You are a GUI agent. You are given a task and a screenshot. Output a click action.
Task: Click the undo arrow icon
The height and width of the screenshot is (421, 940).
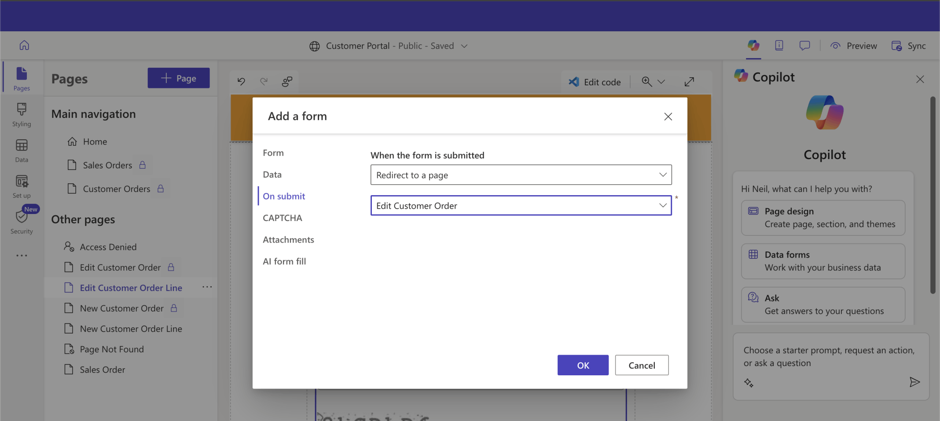(x=241, y=81)
